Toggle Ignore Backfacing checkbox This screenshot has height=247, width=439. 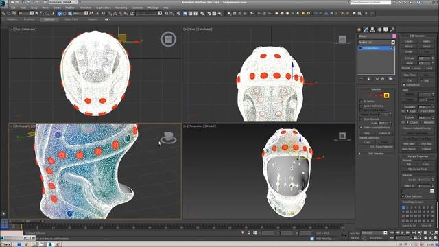pyautogui.click(x=361, y=106)
